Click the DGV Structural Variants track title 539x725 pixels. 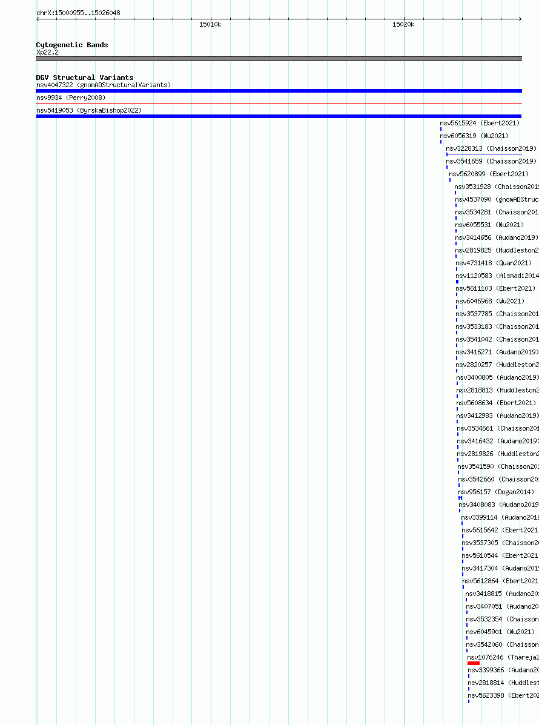(x=85, y=78)
